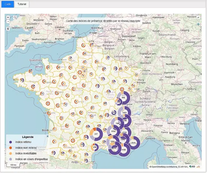
Task: Select the 22 cluster marker near Andorra
Action: click(x=75, y=156)
